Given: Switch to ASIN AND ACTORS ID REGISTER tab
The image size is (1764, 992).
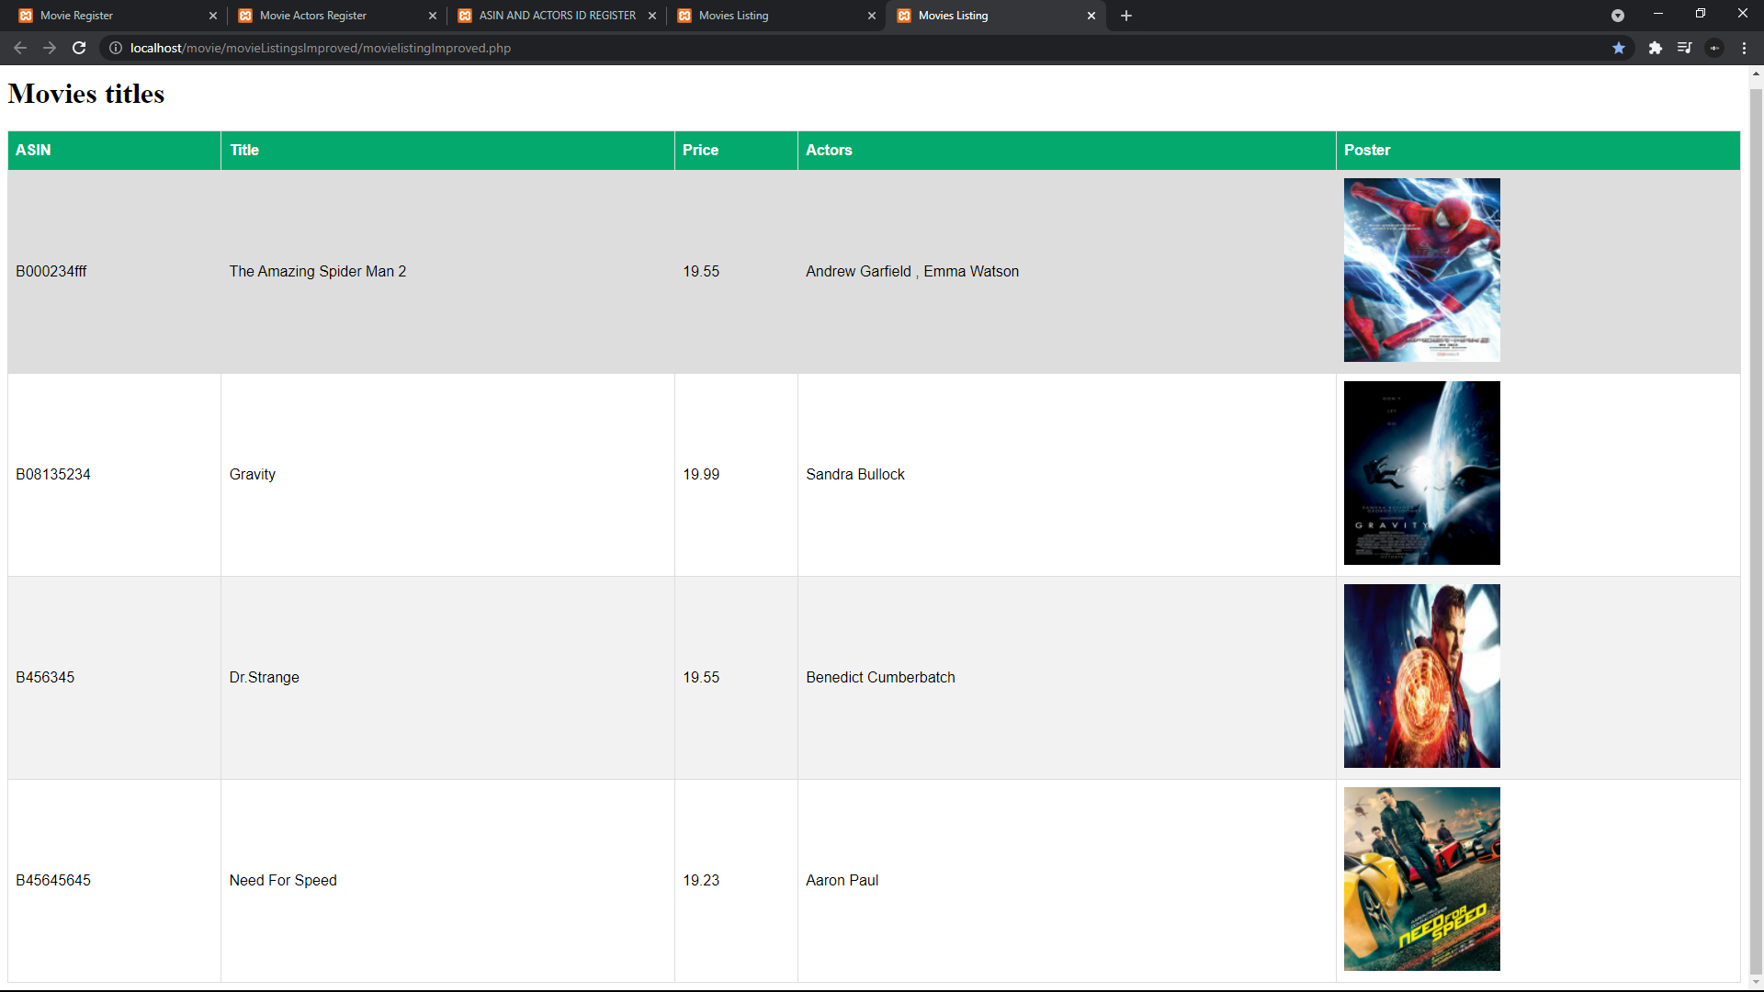Looking at the screenshot, I should pyautogui.click(x=551, y=16).
